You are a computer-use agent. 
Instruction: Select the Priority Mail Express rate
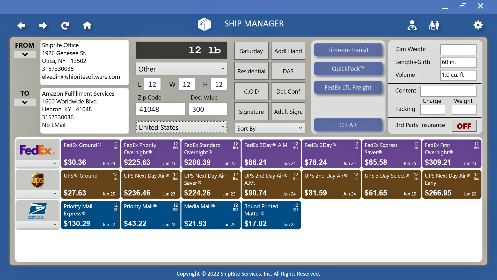90,215
